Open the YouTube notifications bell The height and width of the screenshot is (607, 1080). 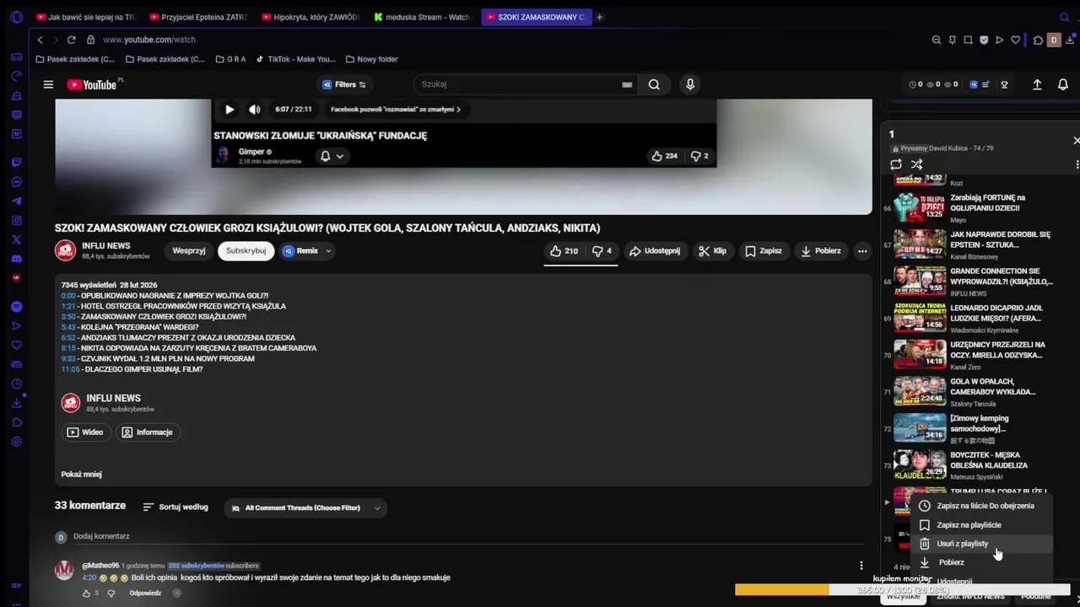click(x=1063, y=84)
